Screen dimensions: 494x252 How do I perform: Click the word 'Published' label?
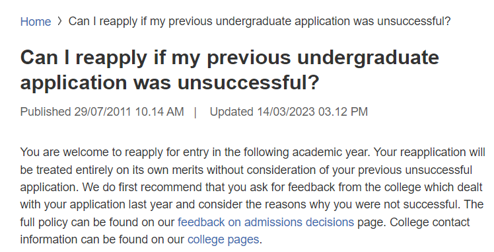(46, 112)
